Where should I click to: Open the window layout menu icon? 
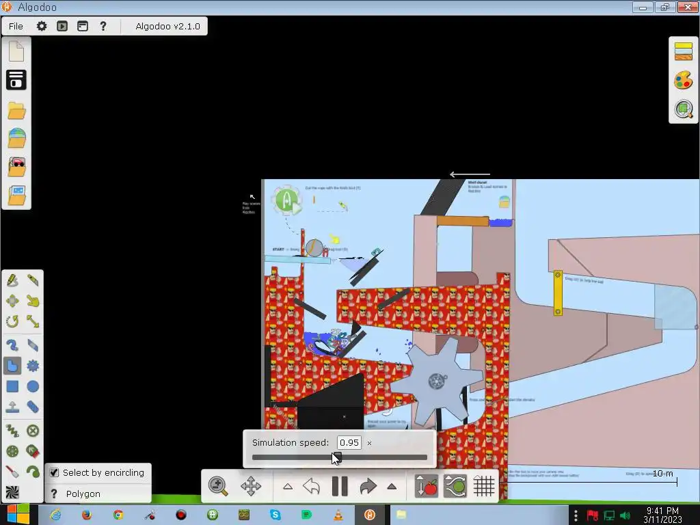coord(83,26)
